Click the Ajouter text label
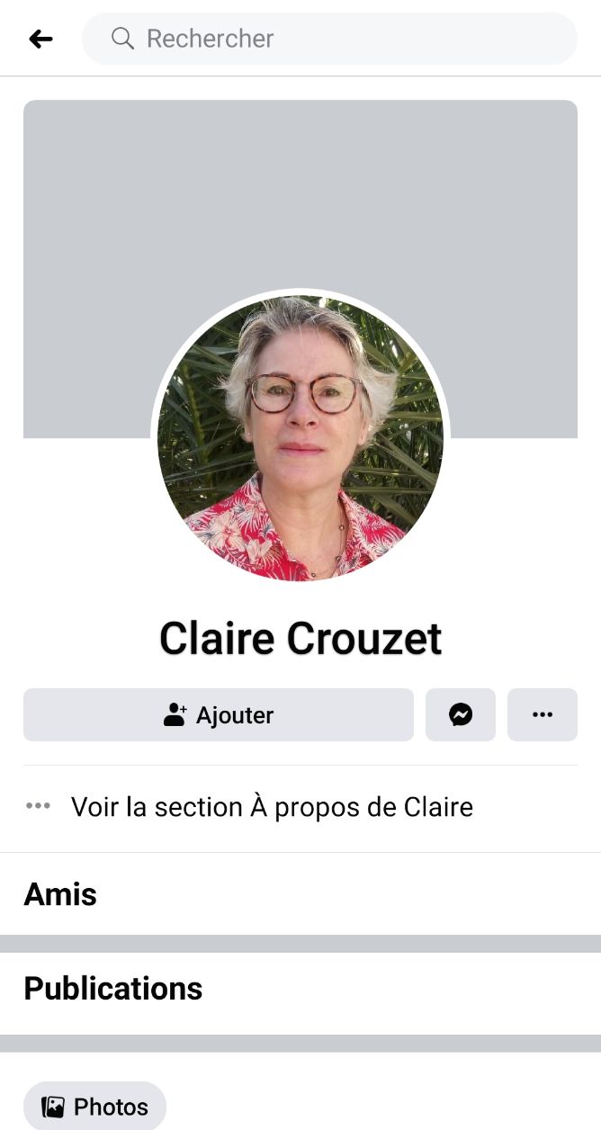 235,716
